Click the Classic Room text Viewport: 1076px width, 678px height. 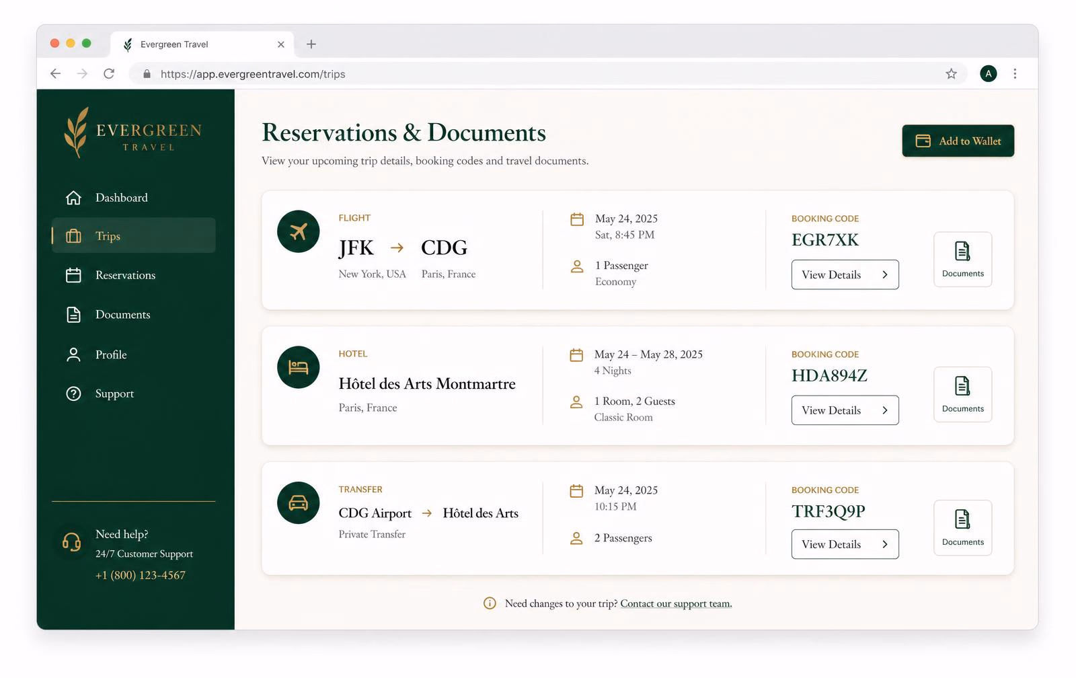623,417
